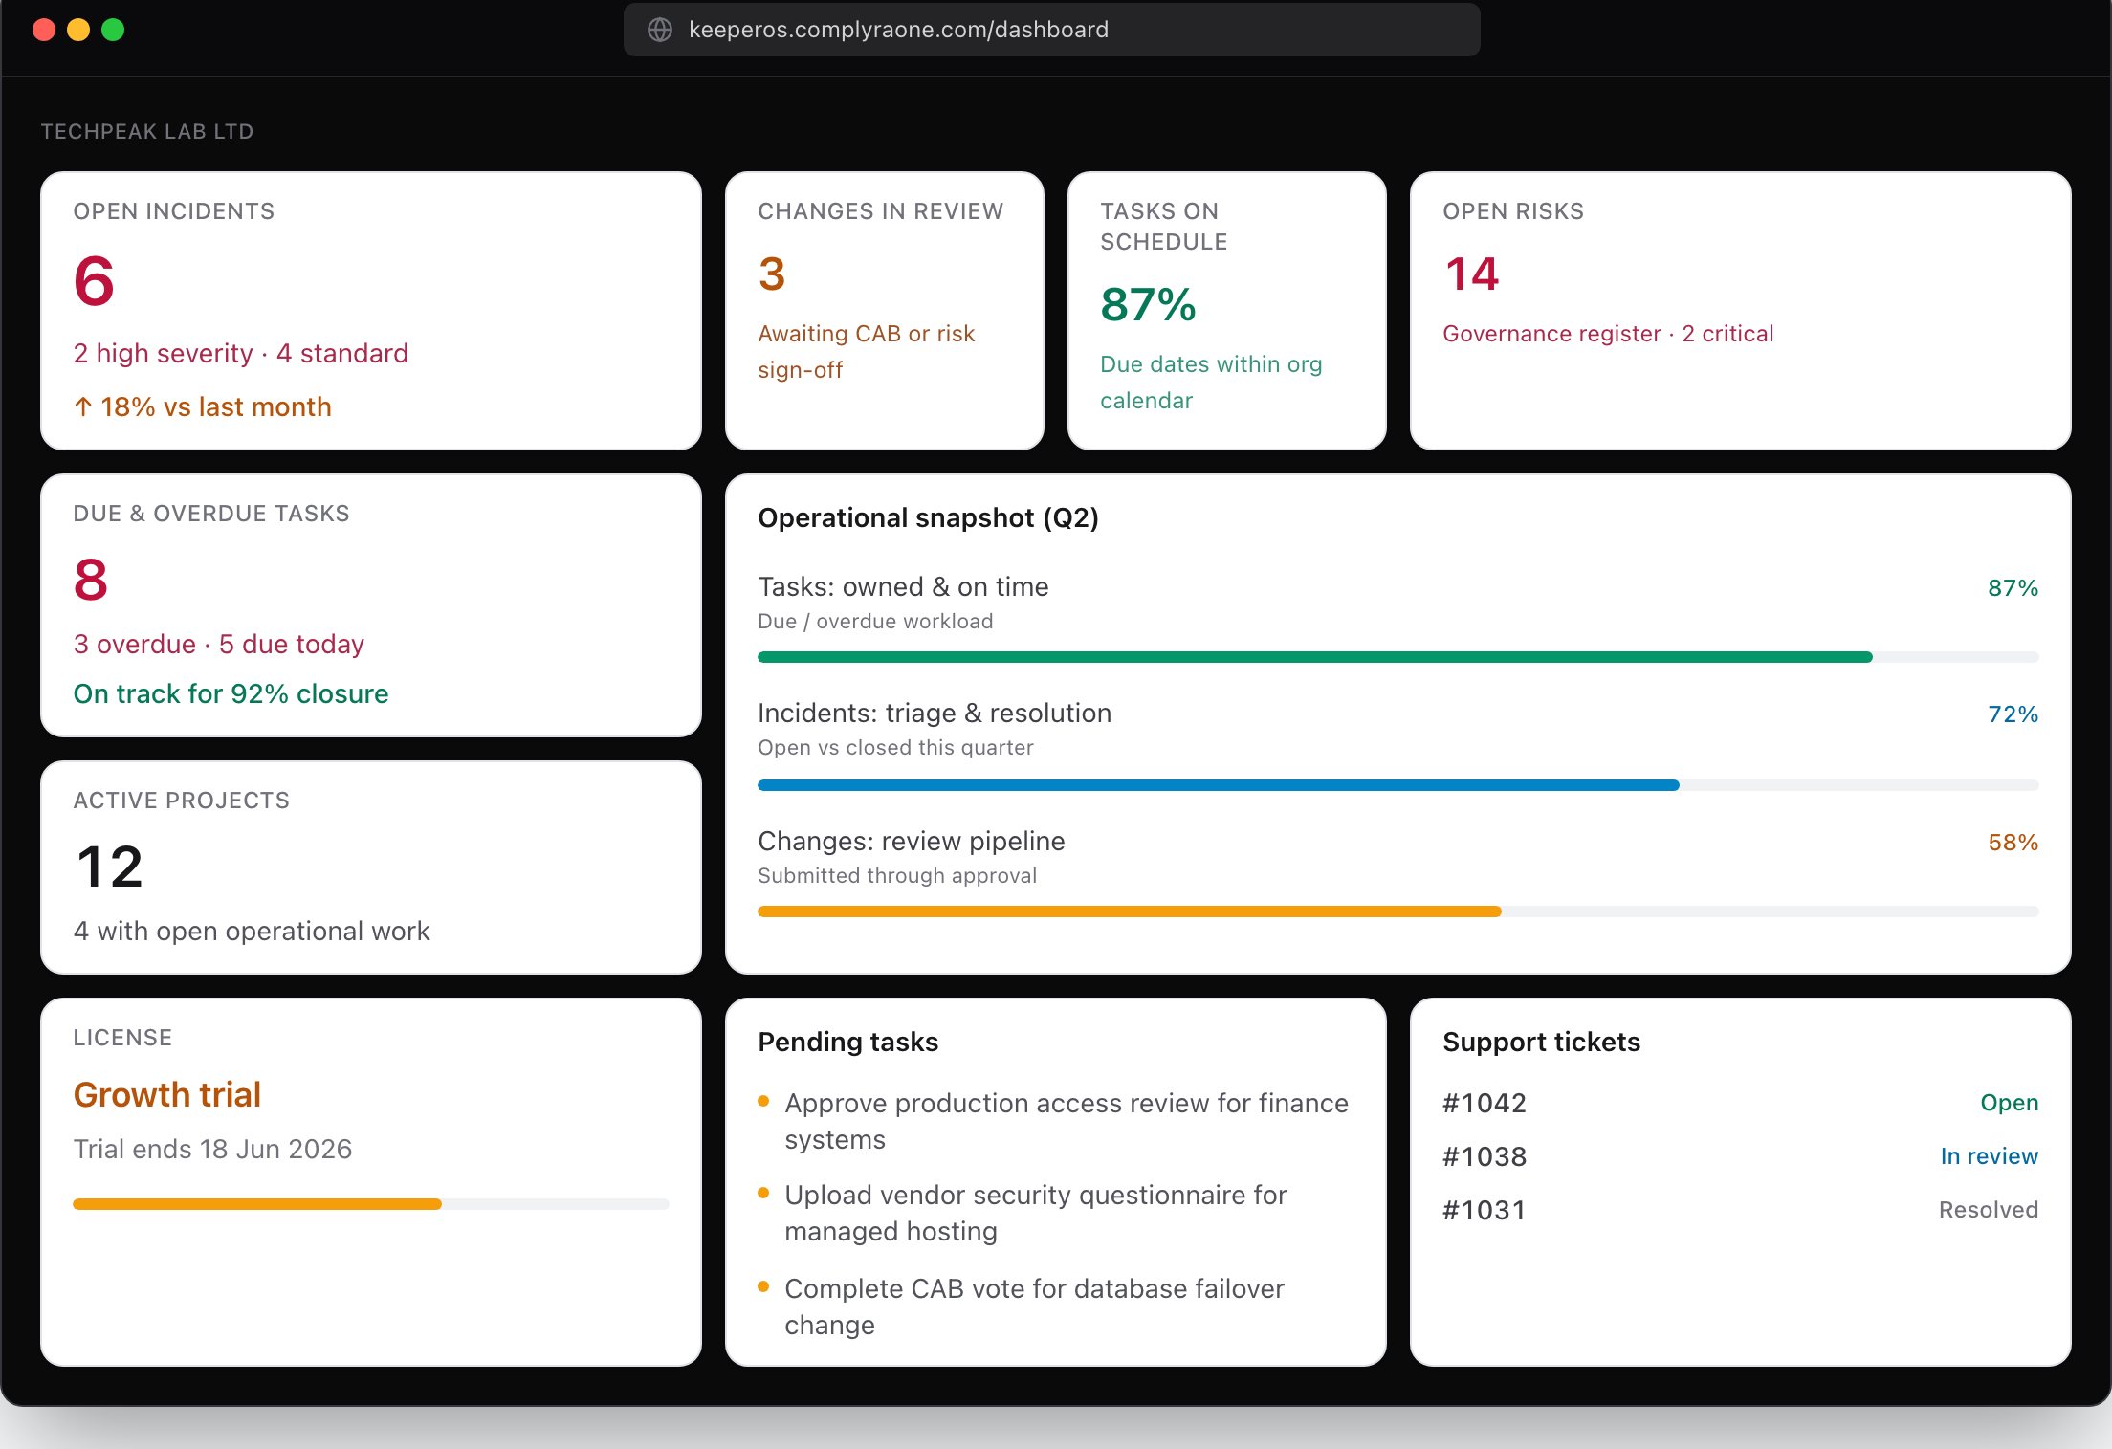Click the 'Resolved' status of ticket #1031
Screen dimensions: 2112x1449
[1988, 1210]
